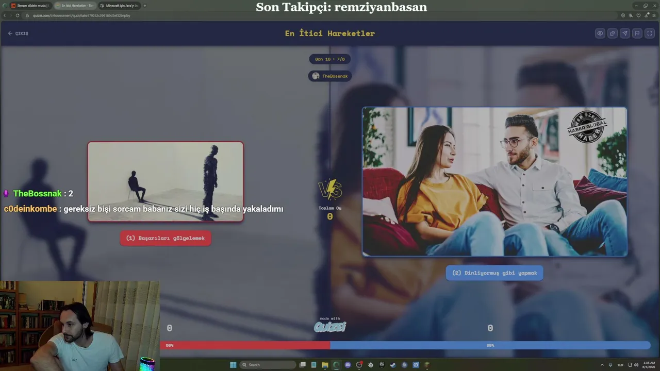660x371 pixels.
Task: Click the Toplam Oy total votes label
Action: coord(330,208)
